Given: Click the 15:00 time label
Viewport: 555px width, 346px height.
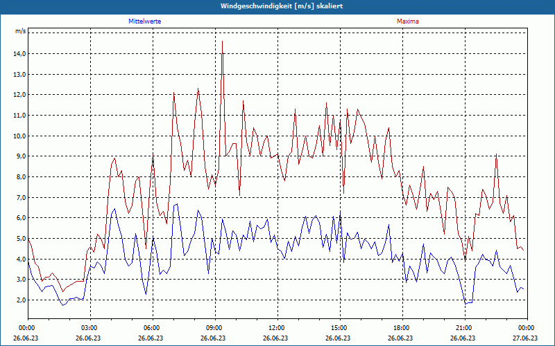Looking at the screenshot, I should click(340, 328).
